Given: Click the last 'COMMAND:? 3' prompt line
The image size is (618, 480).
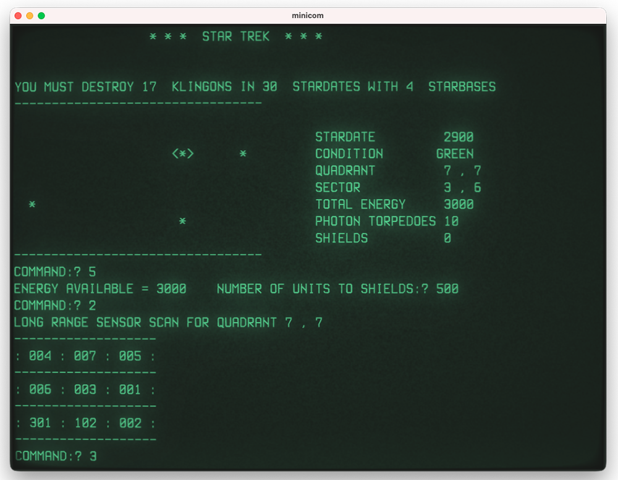Looking at the screenshot, I should [x=56, y=456].
